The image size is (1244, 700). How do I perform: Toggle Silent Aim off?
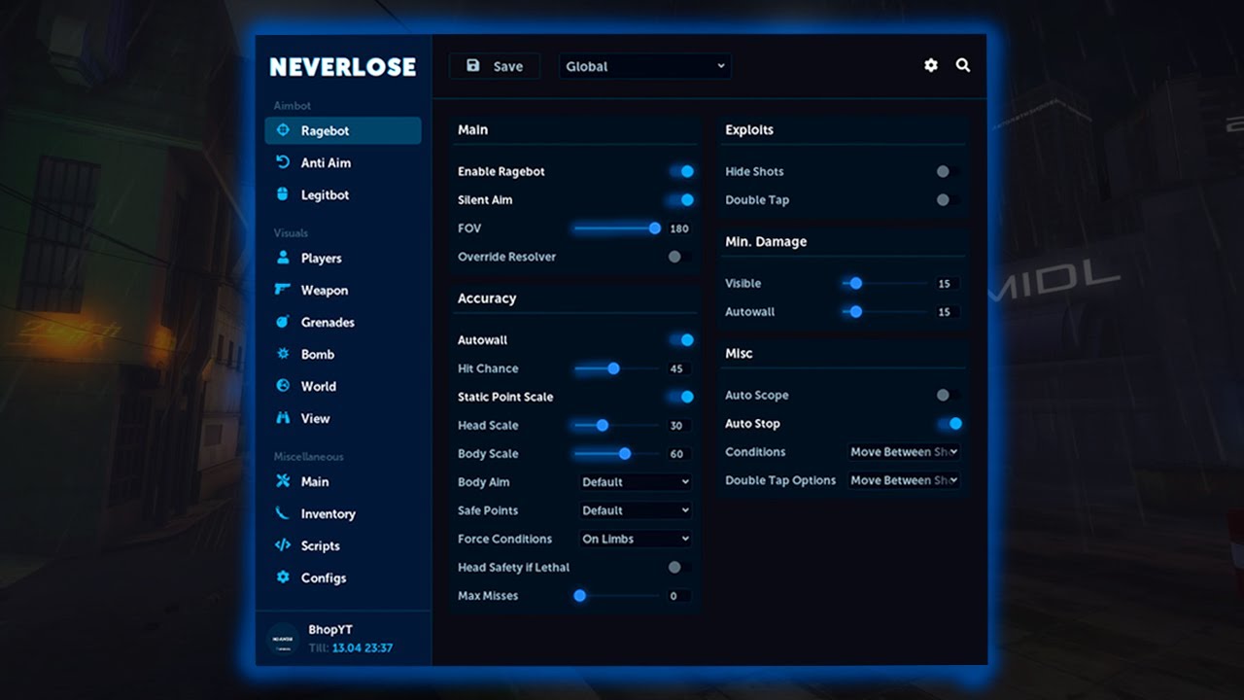(x=681, y=199)
